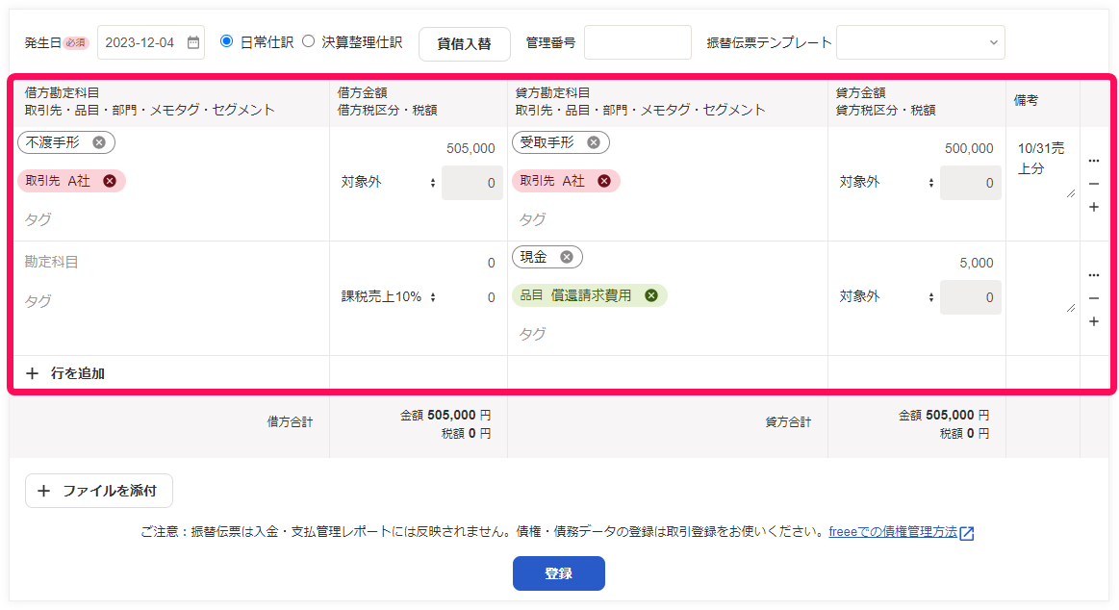Delete the 現金 row with minus icon

click(1094, 298)
